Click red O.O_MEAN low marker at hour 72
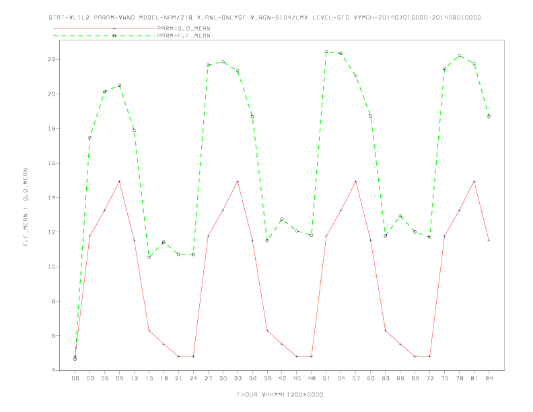 click(430, 356)
